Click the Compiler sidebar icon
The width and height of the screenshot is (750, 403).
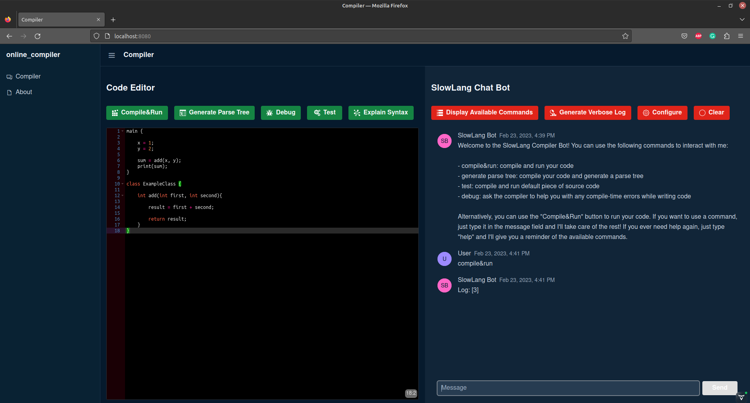click(9, 77)
